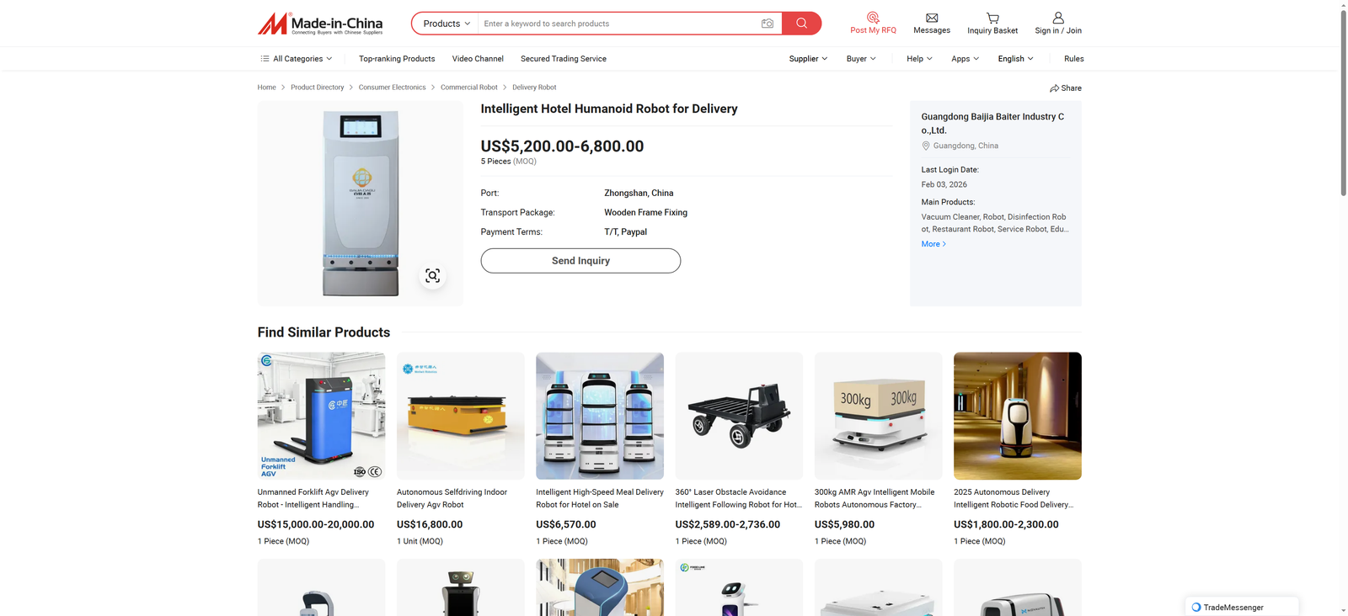Open the 300kg AMR robot thumbnail
Viewport: 1348px width, 616px height.
[x=878, y=416]
